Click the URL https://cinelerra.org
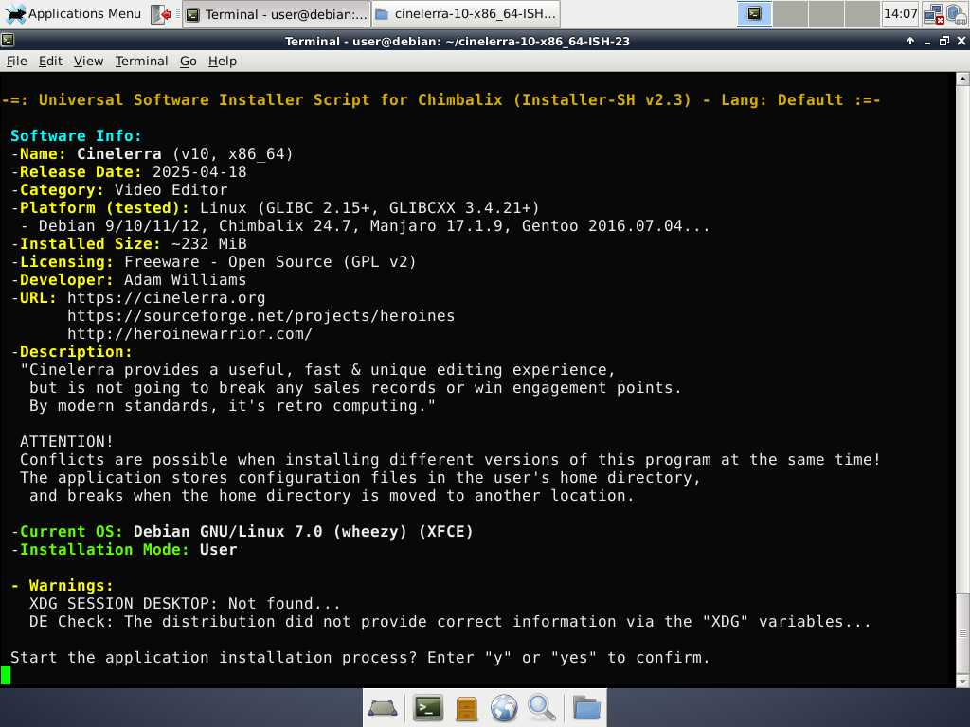The height and width of the screenshot is (727, 970). [166, 298]
